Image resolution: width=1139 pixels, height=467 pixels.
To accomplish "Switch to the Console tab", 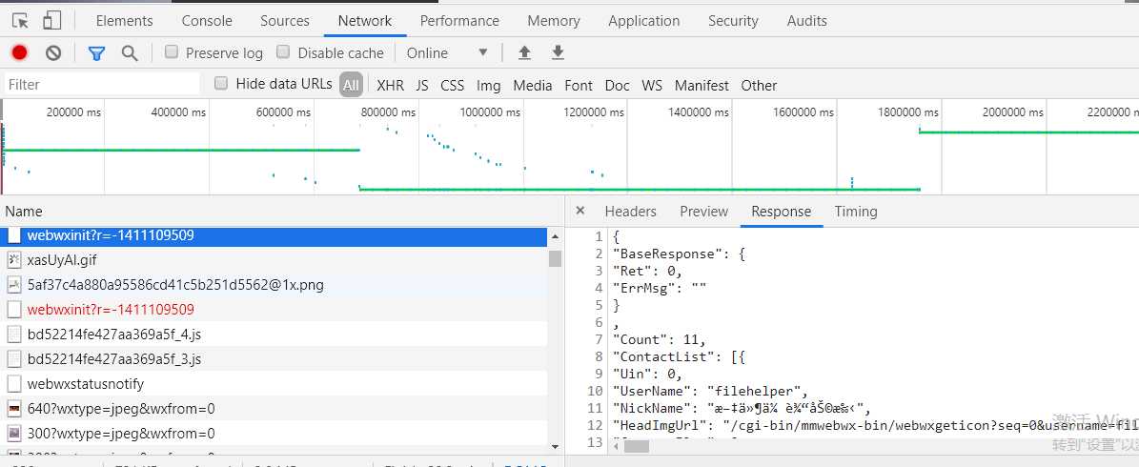I will click(207, 21).
